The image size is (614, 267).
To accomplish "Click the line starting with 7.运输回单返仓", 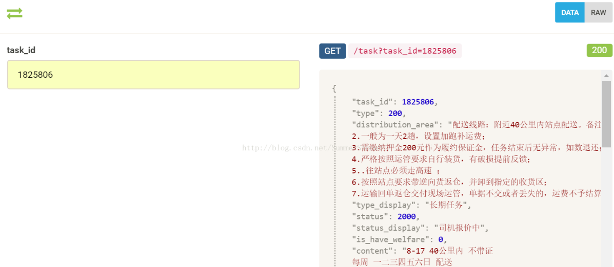I will (477, 193).
